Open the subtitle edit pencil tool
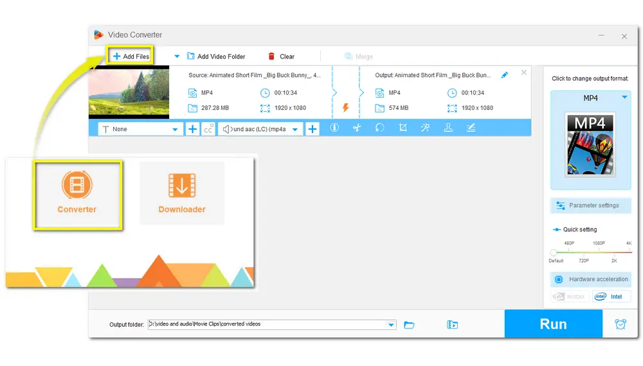The width and height of the screenshot is (643, 366). click(471, 128)
